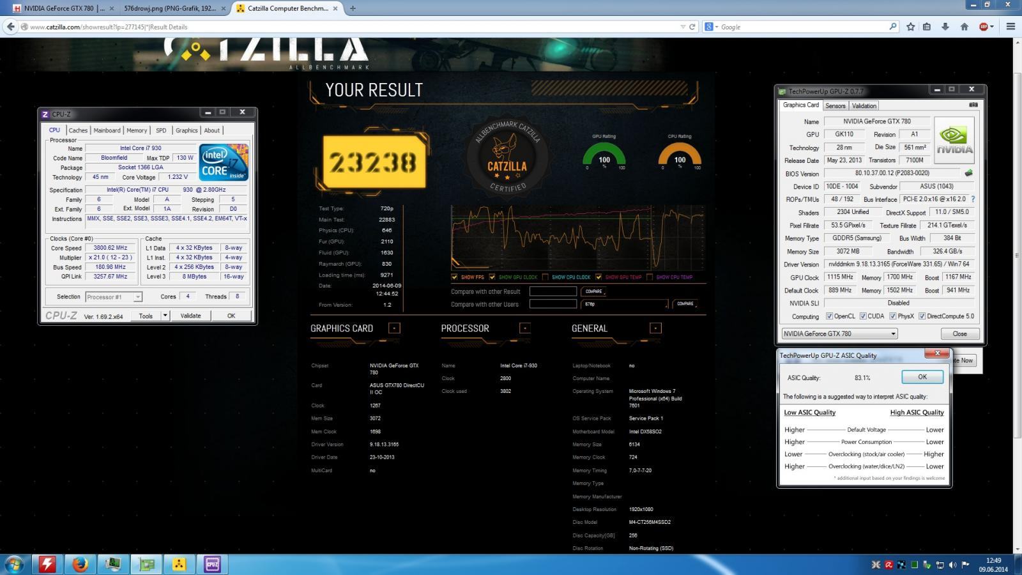Screen dimensions: 1022x575
Task: Click OK in the ASIC Quality dialog
Action: tap(922, 377)
